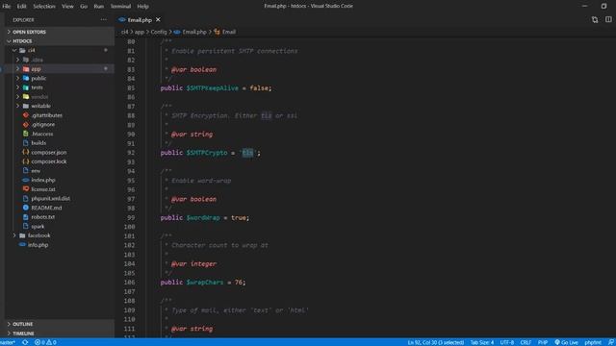Image resolution: width=616 pixels, height=346 pixels.
Task: Expand the .idea folder
Action: point(17,60)
